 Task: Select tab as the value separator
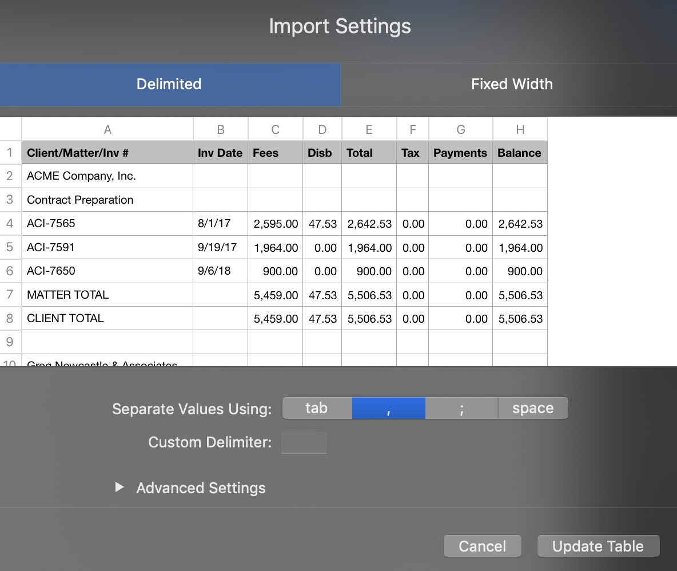click(317, 408)
